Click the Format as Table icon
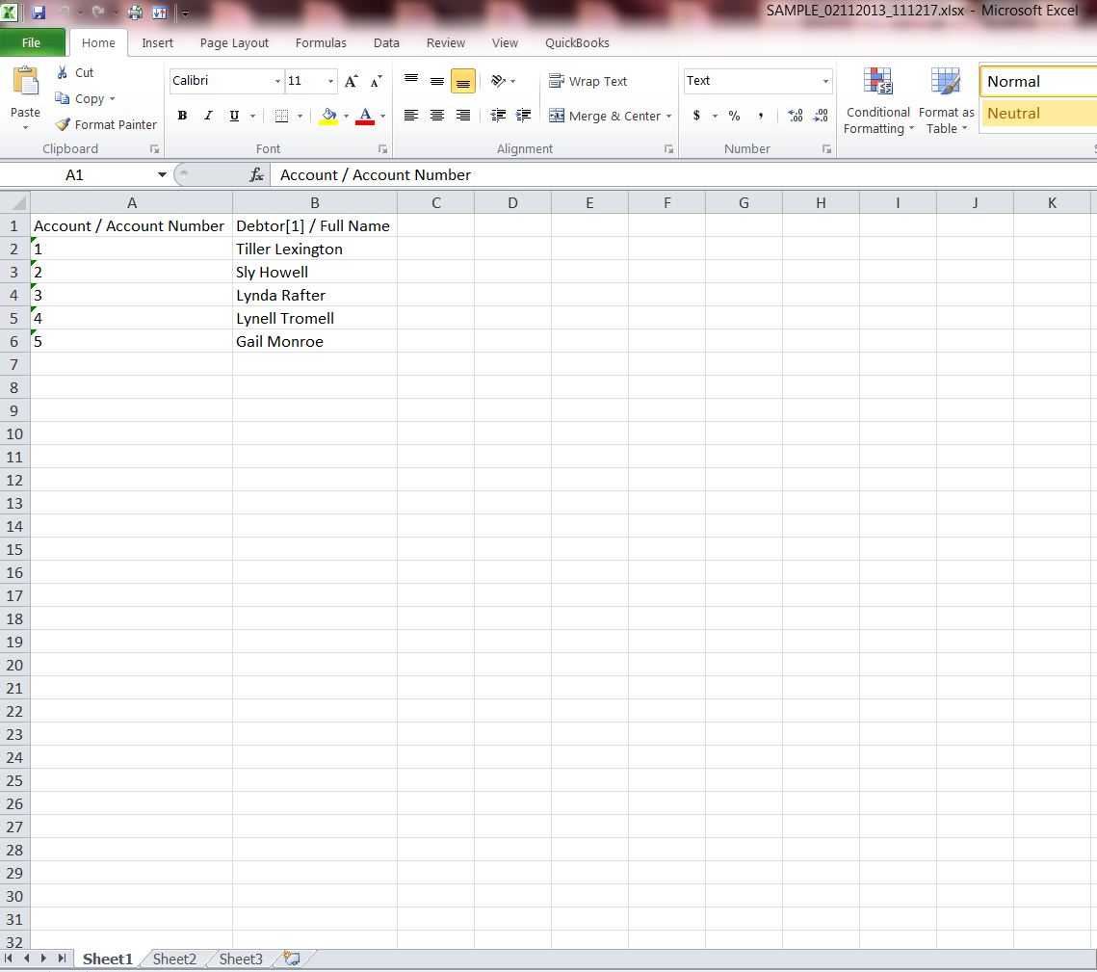The height and width of the screenshot is (972, 1097). pos(946,101)
